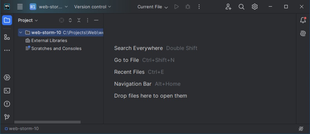This screenshot has height=134, width=310.
Task: Open the main hamburger menu
Action: 20,7
